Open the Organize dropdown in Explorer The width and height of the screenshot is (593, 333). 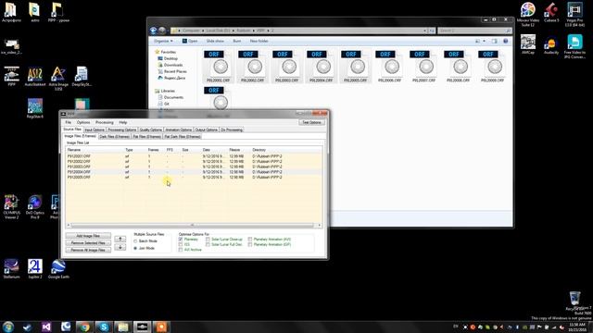click(163, 41)
